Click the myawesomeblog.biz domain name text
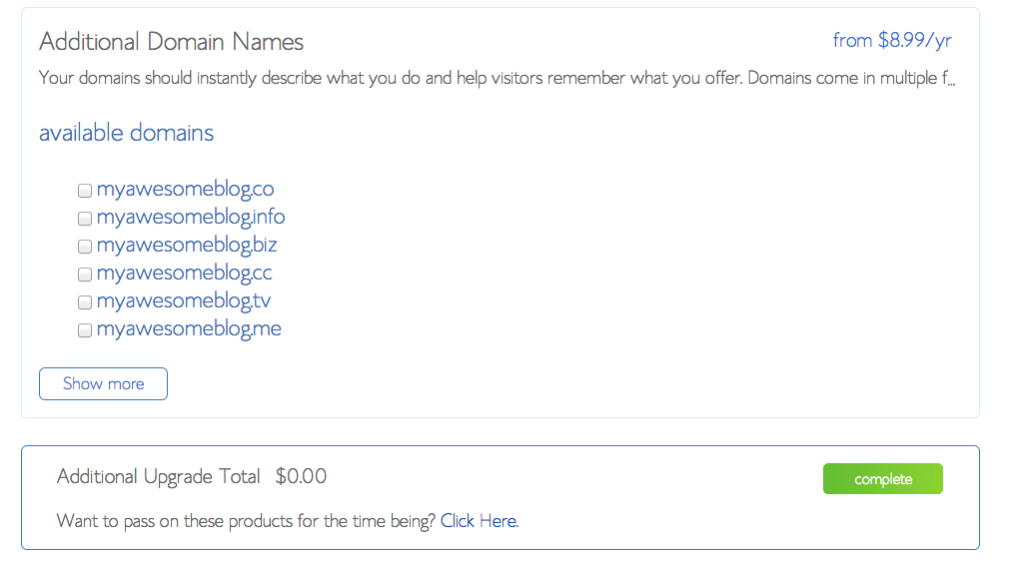The height and width of the screenshot is (569, 1009). pyautogui.click(x=187, y=245)
